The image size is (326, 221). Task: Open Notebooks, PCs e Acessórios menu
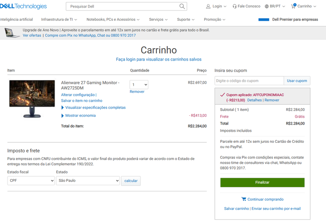113,19
